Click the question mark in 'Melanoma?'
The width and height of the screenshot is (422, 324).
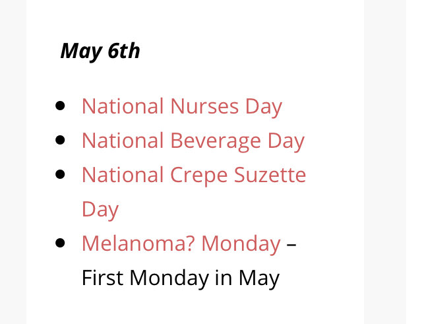pyautogui.click(x=191, y=243)
